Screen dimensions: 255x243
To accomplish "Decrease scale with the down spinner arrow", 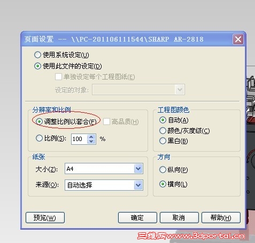I will point(91,142).
